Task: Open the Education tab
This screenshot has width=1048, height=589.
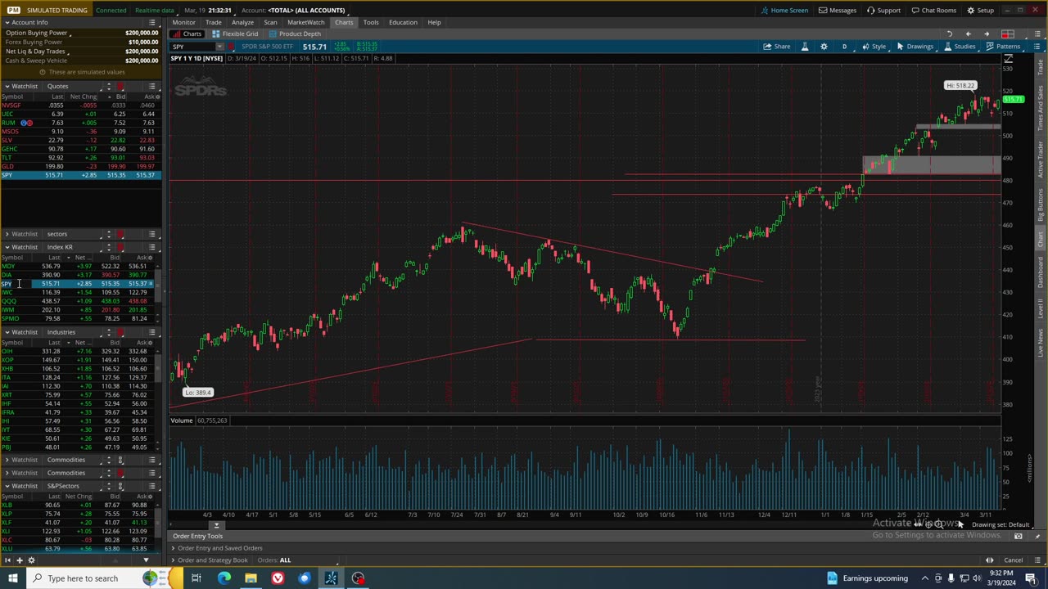Action: (402, 22)
